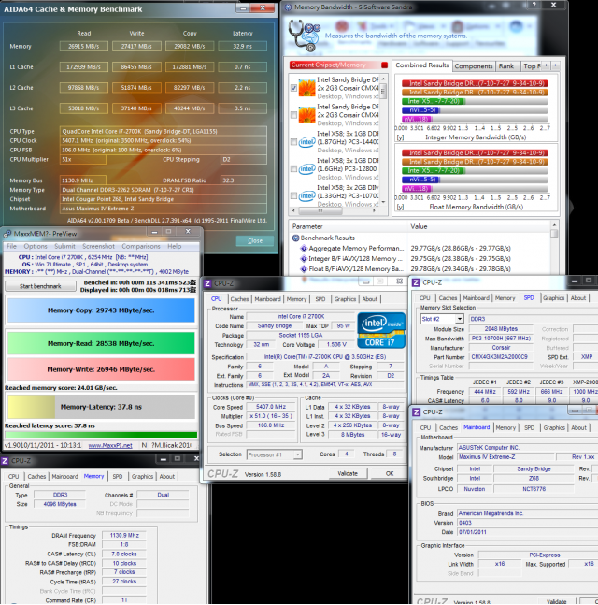This screenshot has height=605, width=598.
Task: Click the Memory-Latency 37.8 ns bar
Action: [101, 407]
